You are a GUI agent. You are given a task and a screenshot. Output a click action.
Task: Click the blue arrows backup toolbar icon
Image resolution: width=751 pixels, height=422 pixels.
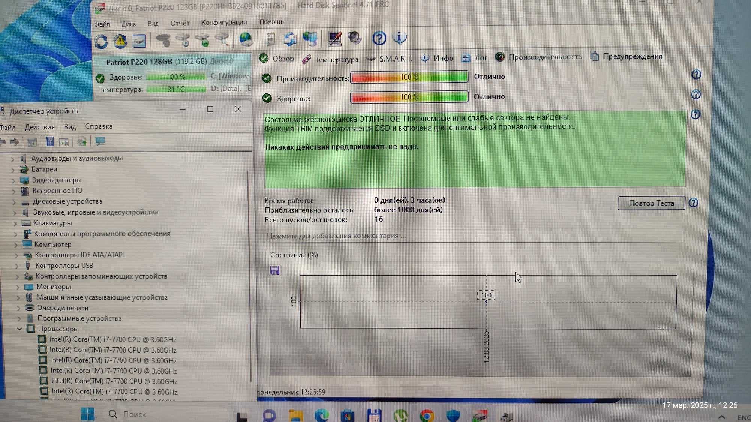click(x=290, y=39)
